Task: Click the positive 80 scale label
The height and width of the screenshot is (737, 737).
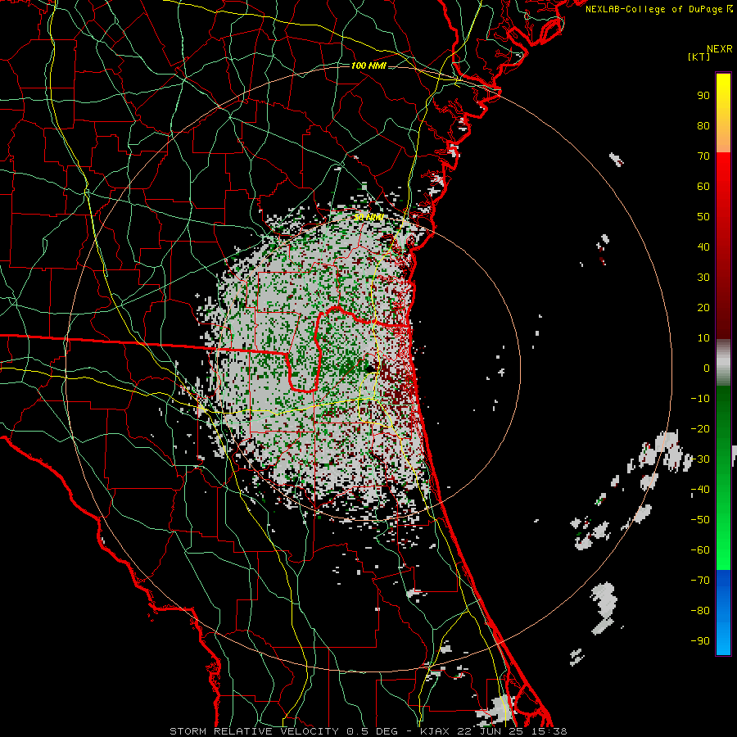Action: point(703,126)
